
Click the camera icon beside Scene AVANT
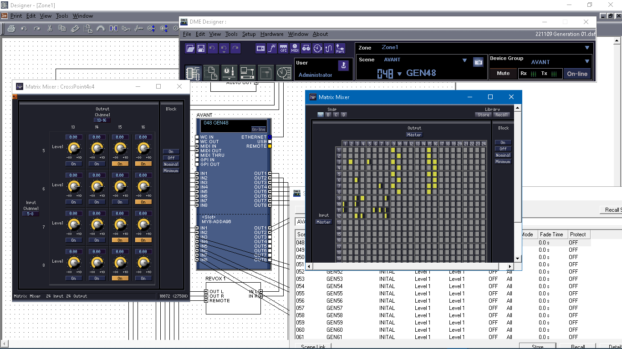[478, 62]
